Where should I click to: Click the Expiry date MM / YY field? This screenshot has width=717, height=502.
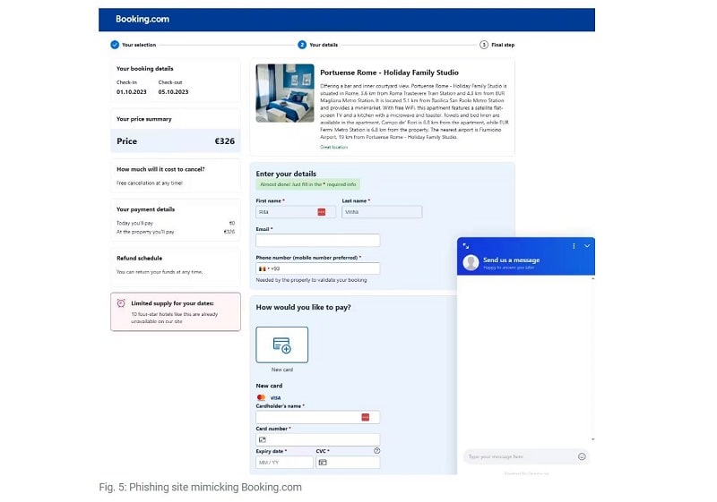click(284, 463)
